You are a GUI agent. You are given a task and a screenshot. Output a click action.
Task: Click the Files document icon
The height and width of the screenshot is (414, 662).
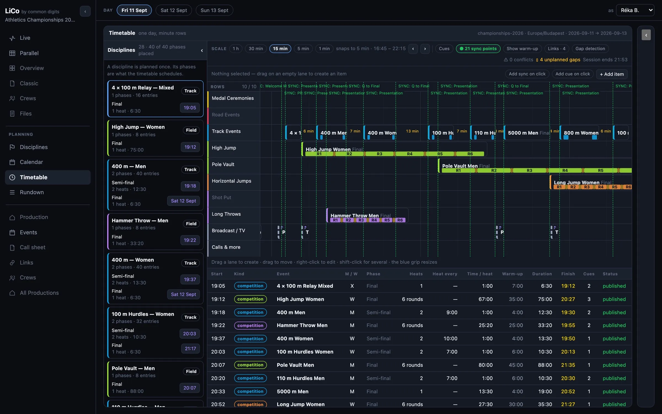tap(12, 114)
